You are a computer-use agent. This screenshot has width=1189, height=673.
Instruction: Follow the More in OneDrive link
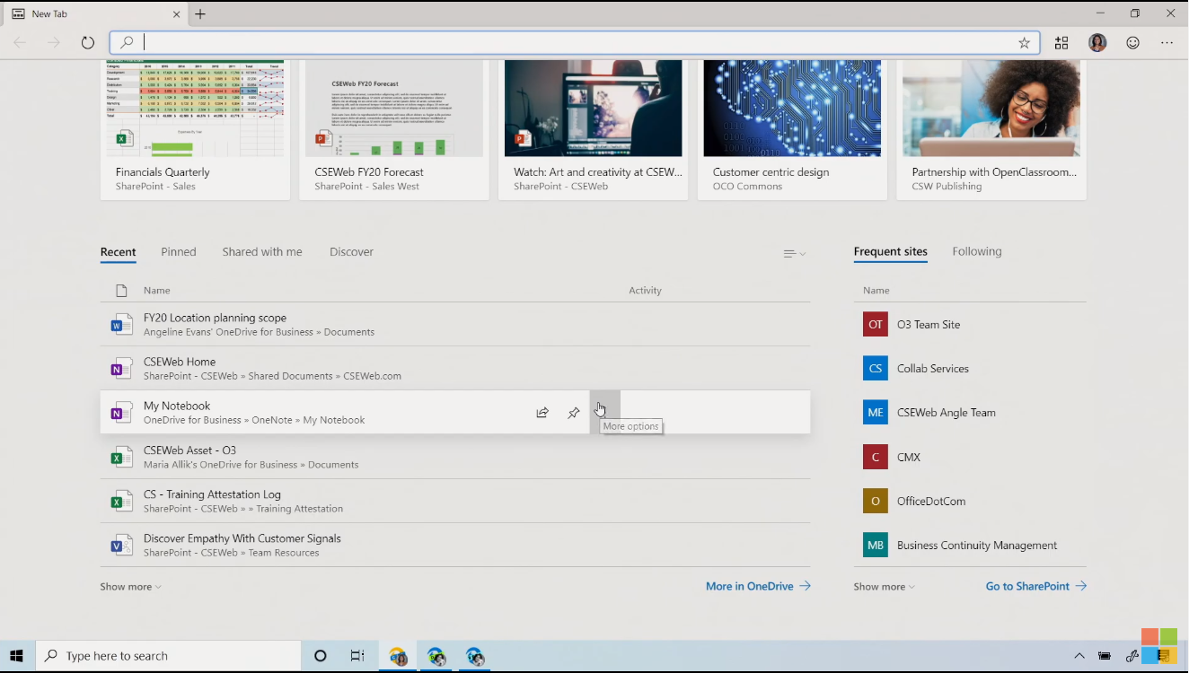[x=757, y=586]
